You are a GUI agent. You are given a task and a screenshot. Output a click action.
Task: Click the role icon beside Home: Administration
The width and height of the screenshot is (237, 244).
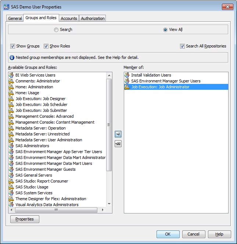coord(11,87)
